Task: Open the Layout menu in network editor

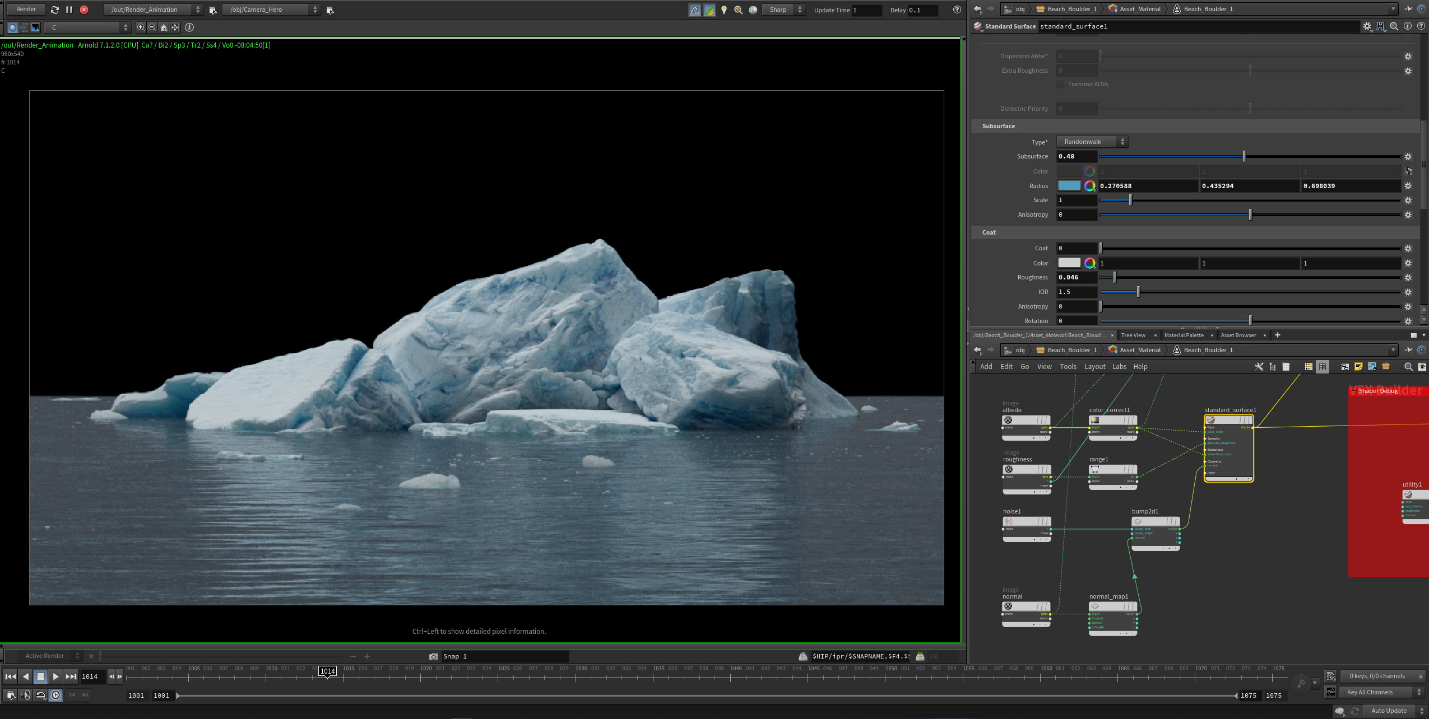Action: pos(1094,367)
